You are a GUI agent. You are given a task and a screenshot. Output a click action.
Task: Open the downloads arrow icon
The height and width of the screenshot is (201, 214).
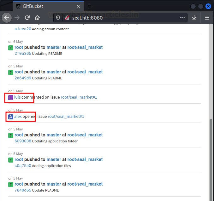pos(194,18)
